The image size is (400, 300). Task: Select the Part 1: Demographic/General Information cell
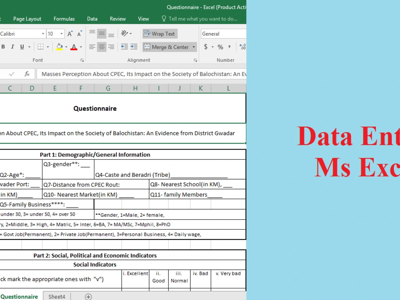(x=123, y=154)
